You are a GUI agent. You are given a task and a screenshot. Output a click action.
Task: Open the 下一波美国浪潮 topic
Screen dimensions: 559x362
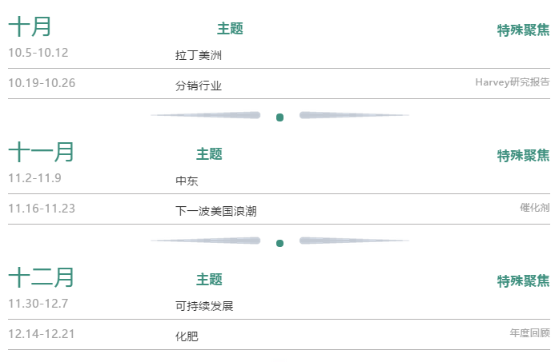[x=215, y=211]
